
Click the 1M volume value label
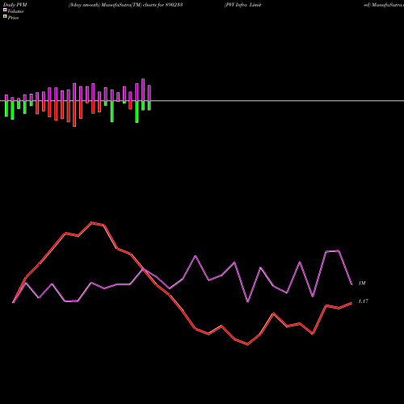coord(362,284)
